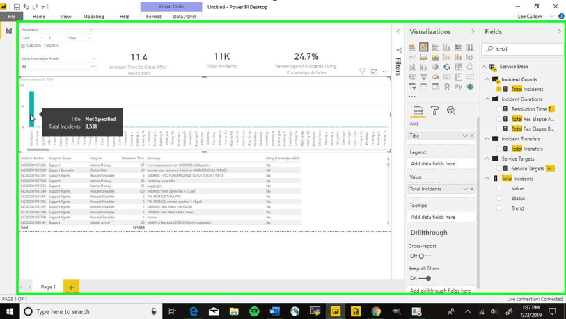Remove the Title field from Axis

point(472,136)
